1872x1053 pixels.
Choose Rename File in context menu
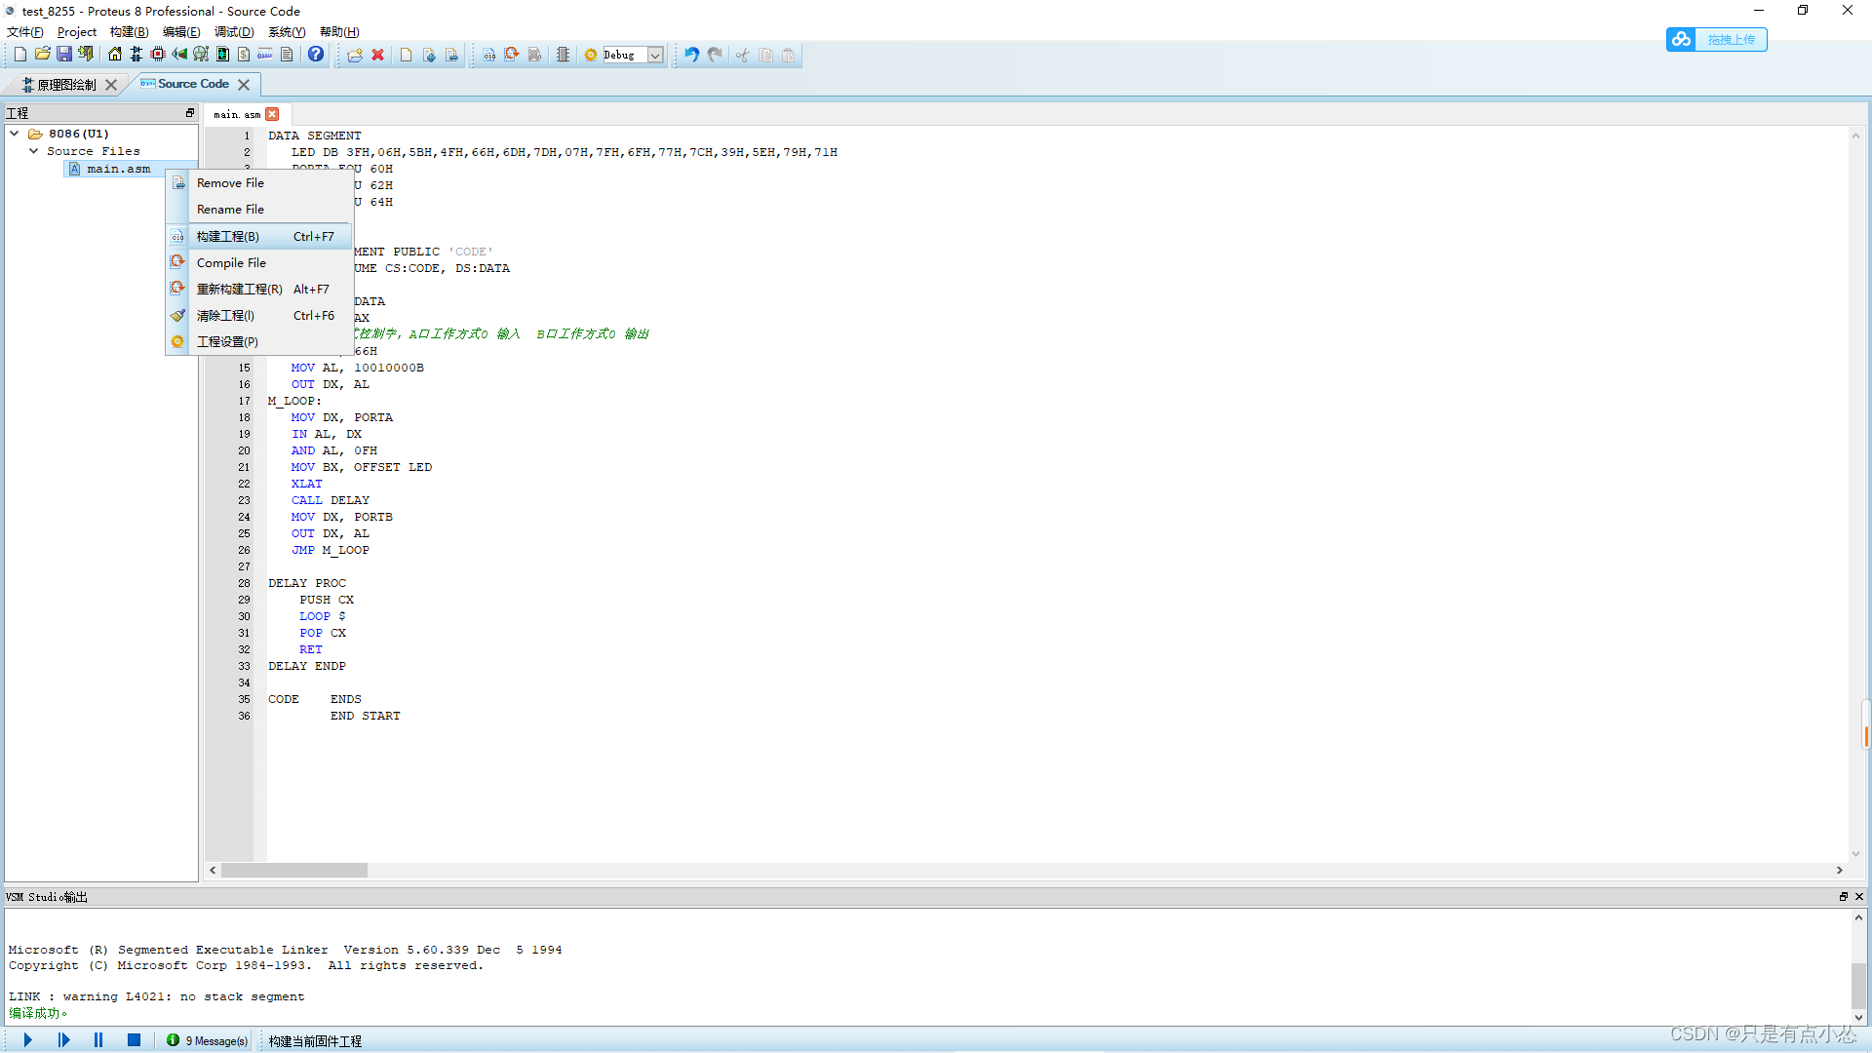point(230,210)
